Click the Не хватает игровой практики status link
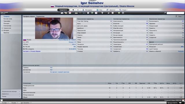 (x=60, y=72)
